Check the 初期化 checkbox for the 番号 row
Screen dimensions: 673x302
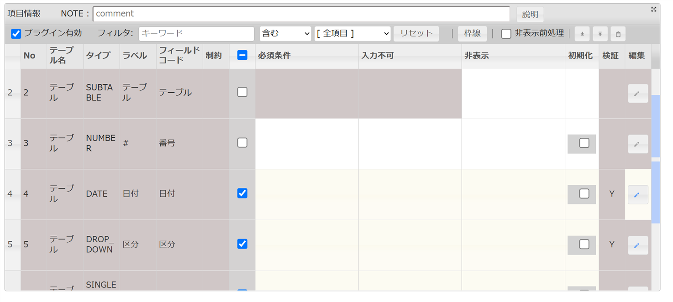click(x=584, y=143)
